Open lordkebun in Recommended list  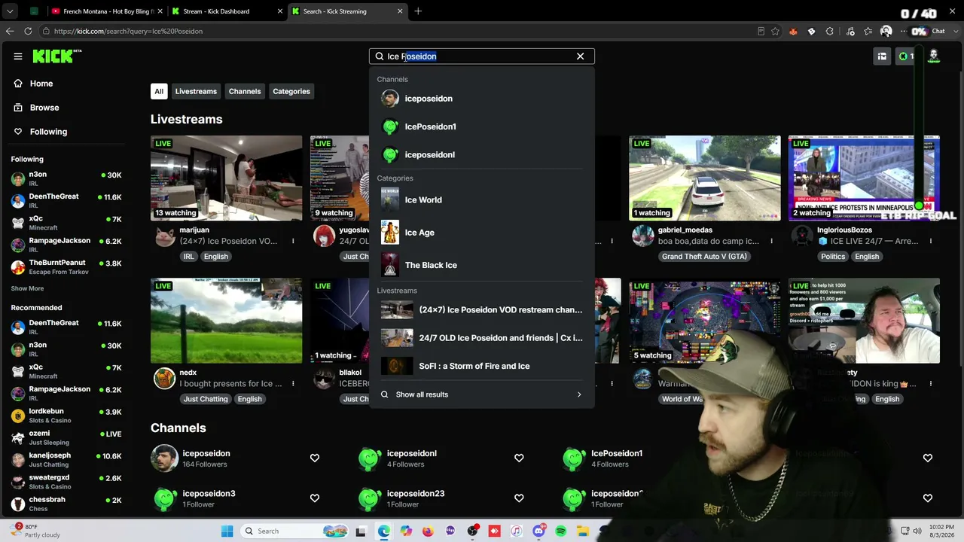tap(66, 416)
